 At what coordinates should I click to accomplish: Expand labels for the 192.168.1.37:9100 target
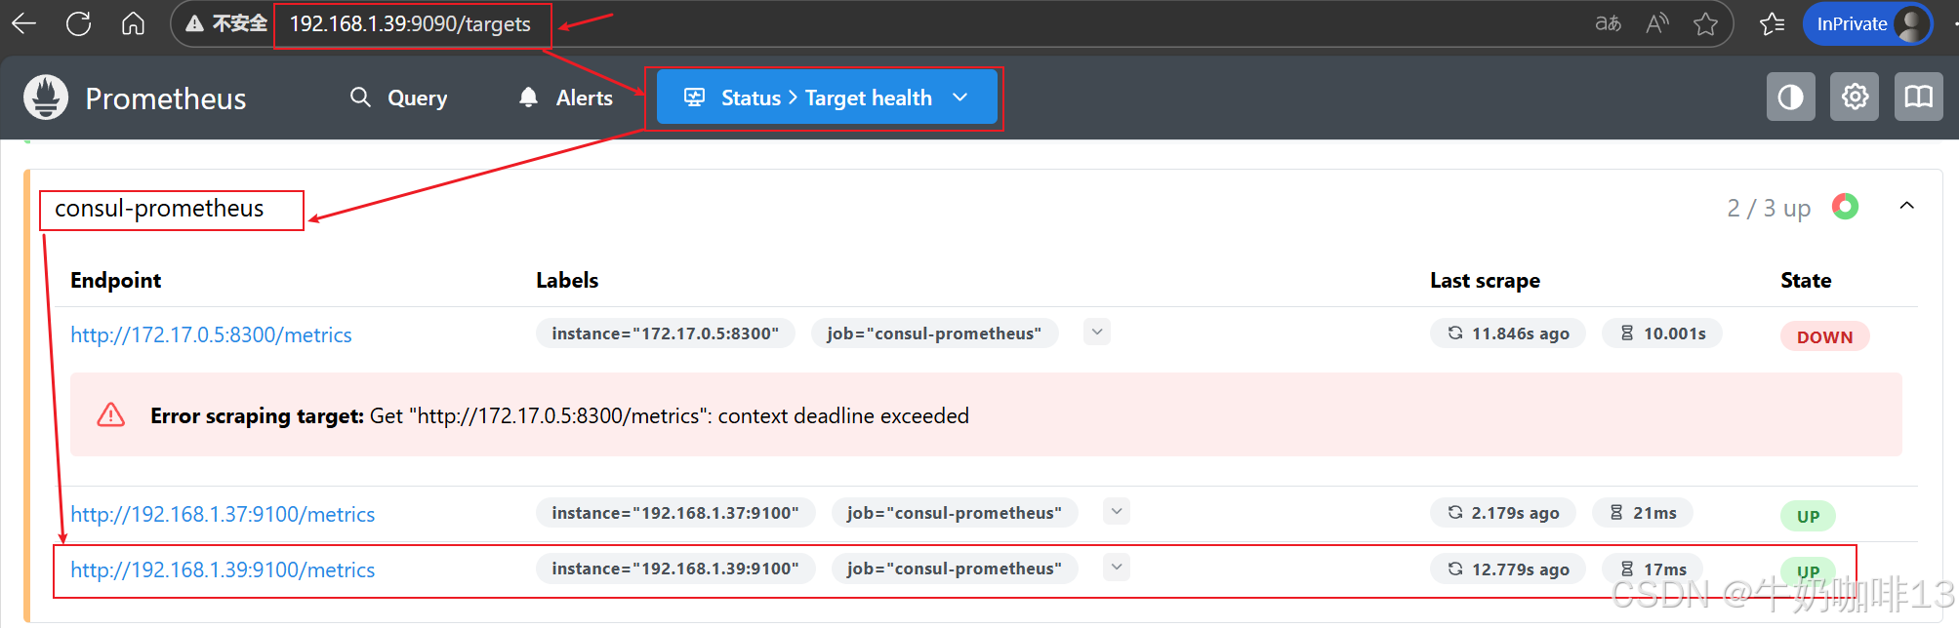point(1117,511)
